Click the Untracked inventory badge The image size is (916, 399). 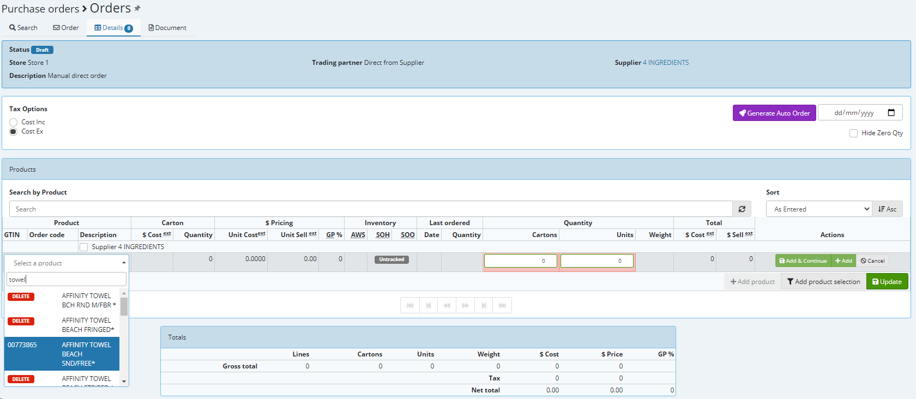coord(391,259)
